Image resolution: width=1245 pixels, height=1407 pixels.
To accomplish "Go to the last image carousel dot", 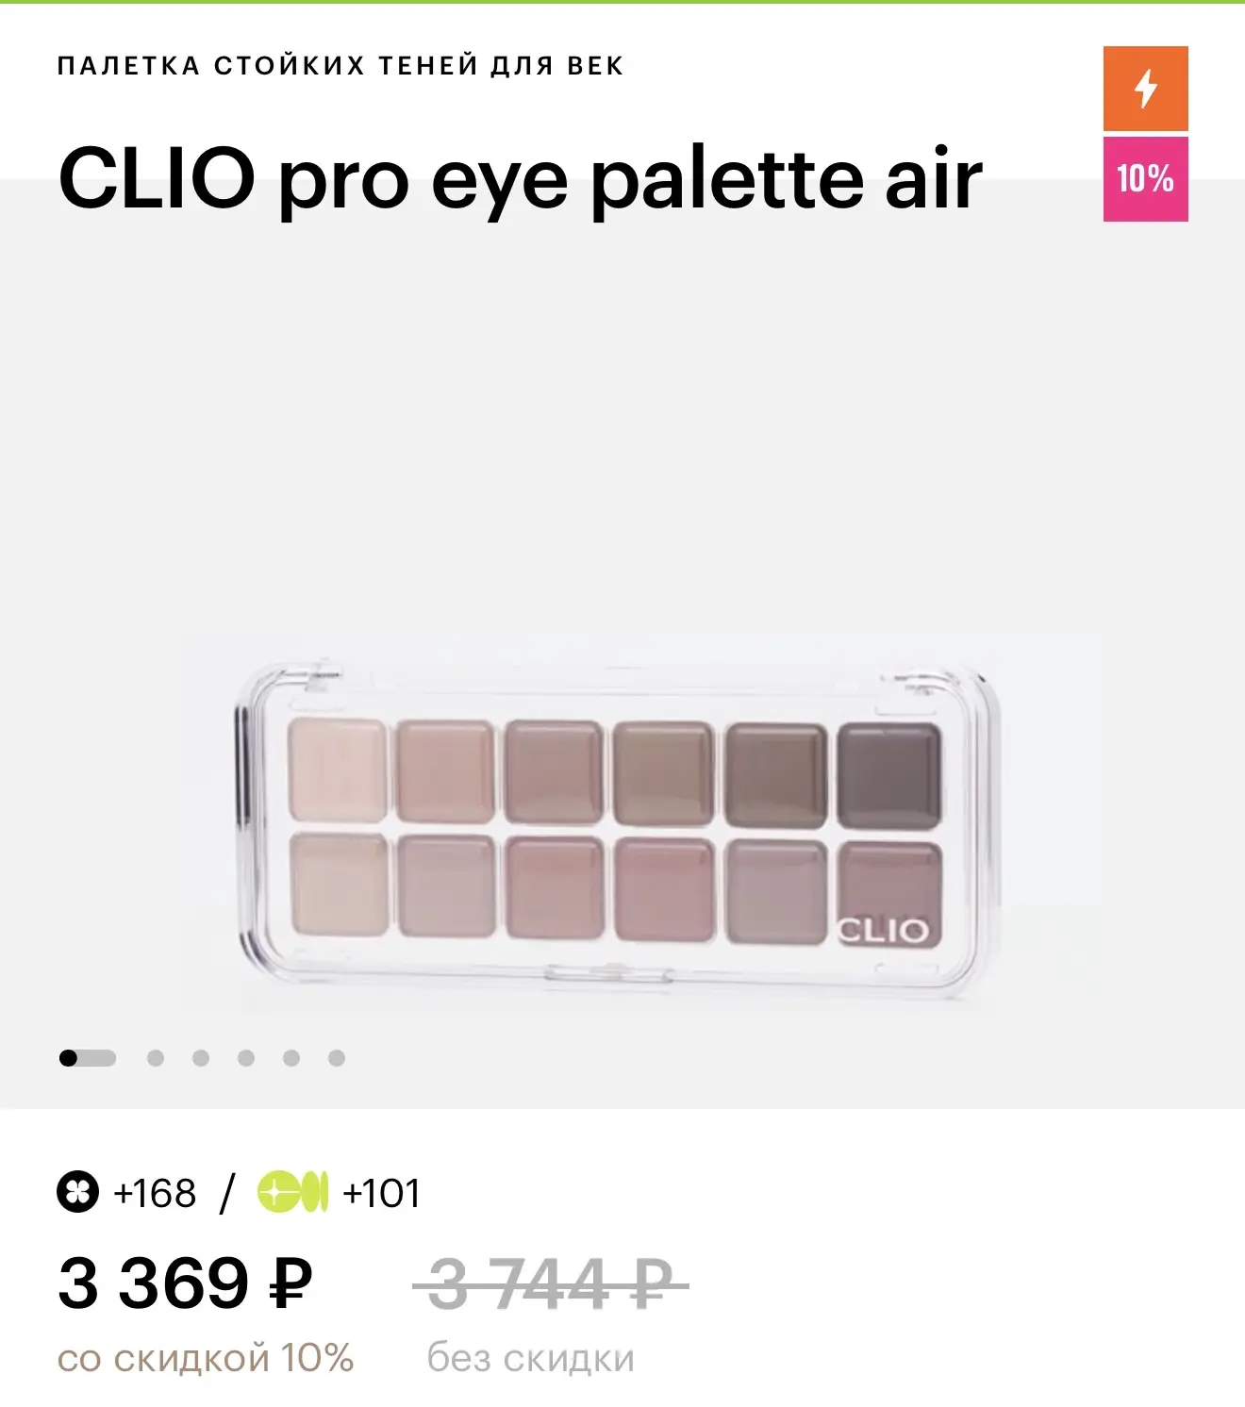I will point(337,1058).
